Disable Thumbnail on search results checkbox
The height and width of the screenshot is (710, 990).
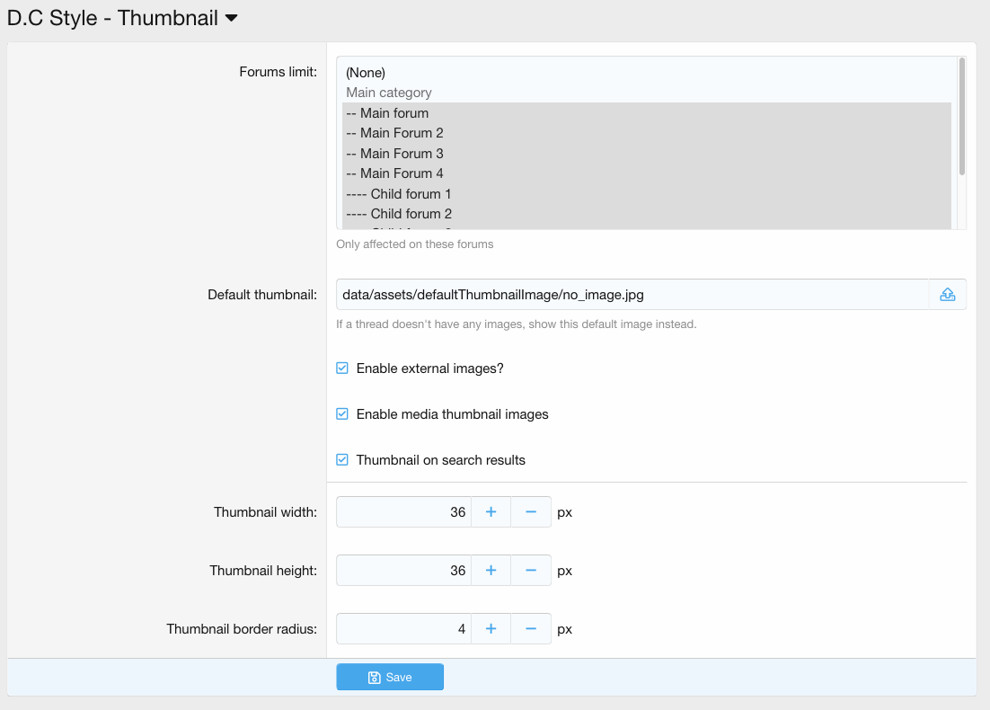[342, 460]
